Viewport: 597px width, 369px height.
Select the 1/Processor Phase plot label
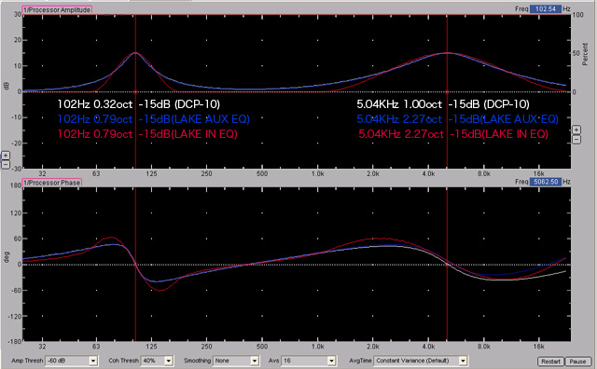click(x=52, y=183)
